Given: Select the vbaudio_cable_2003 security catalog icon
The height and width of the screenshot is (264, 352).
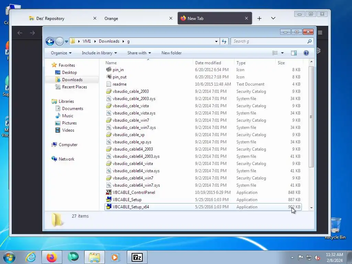Looking at the screenshot, I should (x=109, y=91).
